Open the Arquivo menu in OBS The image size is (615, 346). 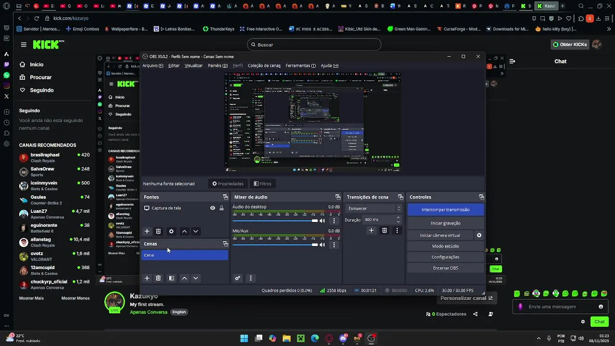(x=152, y=65)
